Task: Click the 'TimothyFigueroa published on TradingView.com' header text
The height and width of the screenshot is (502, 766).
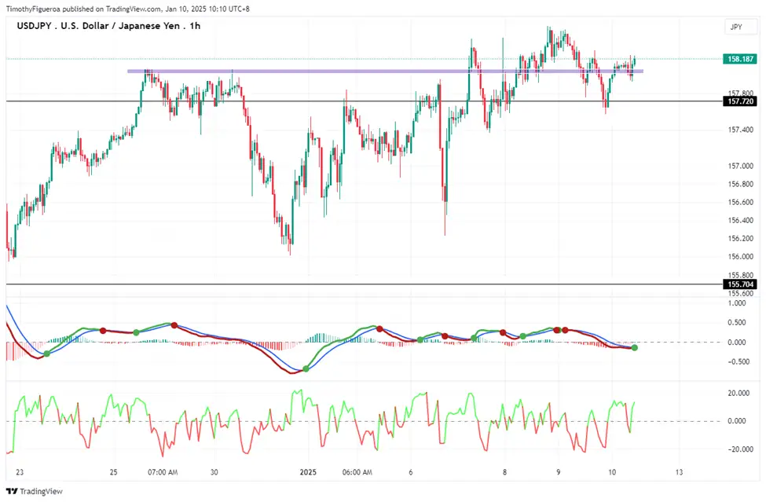Action: coord(83,9)
